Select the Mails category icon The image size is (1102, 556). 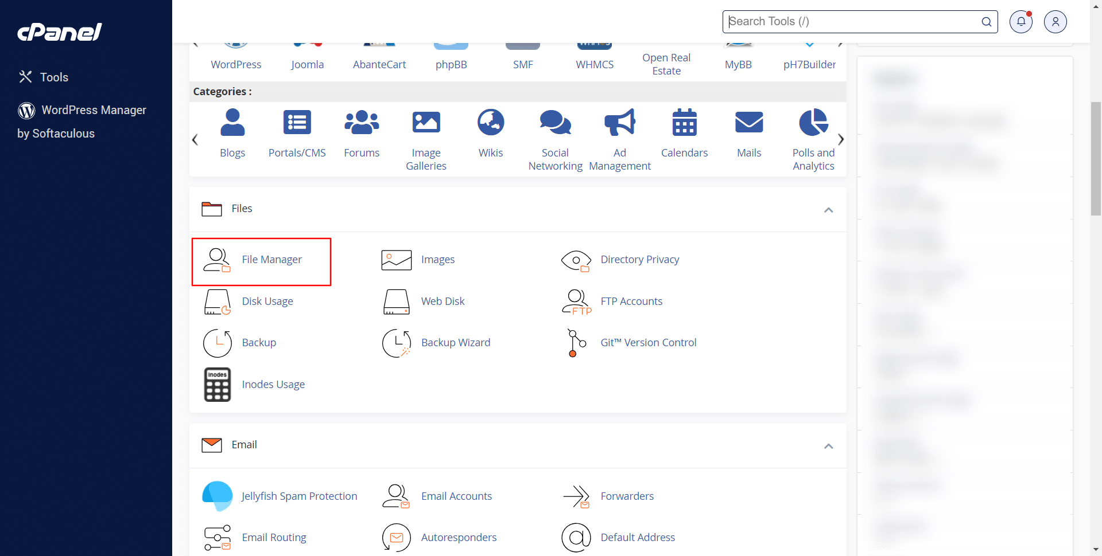(x=749, y=122)
